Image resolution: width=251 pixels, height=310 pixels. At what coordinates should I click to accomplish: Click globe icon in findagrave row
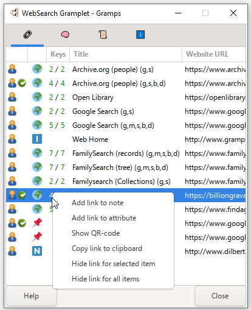37,209
